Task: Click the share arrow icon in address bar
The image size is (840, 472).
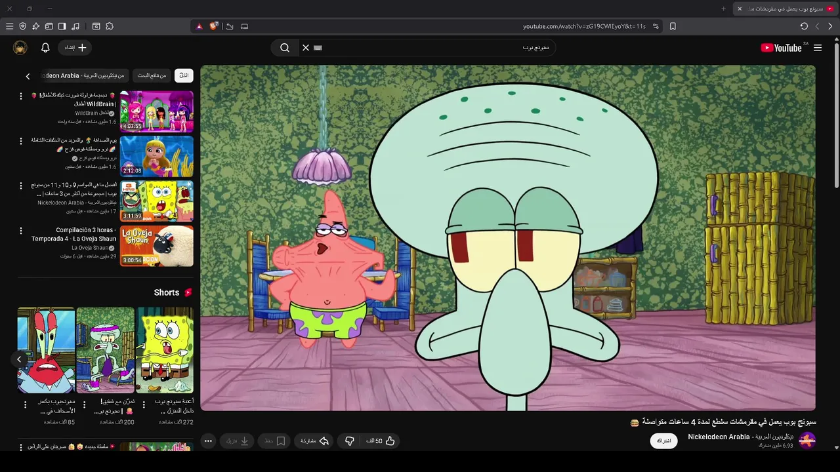Action: point(229,26)
